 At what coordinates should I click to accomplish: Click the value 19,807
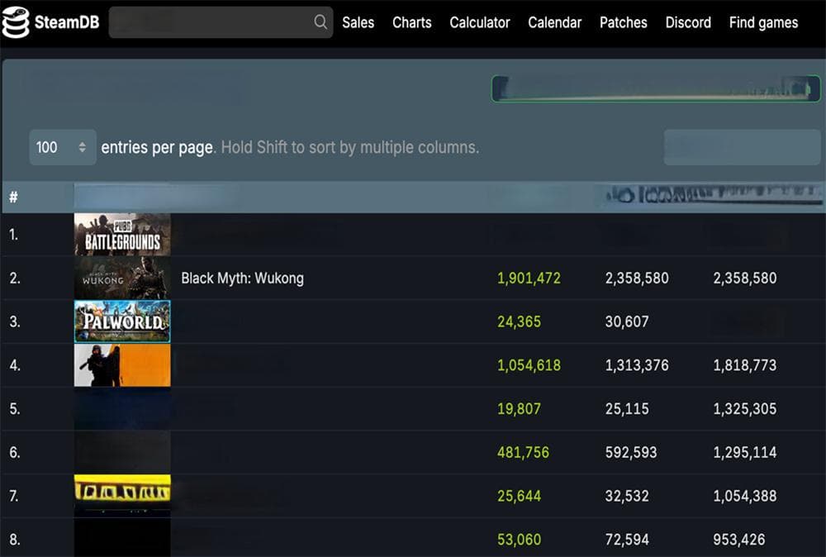coord(519,409)
